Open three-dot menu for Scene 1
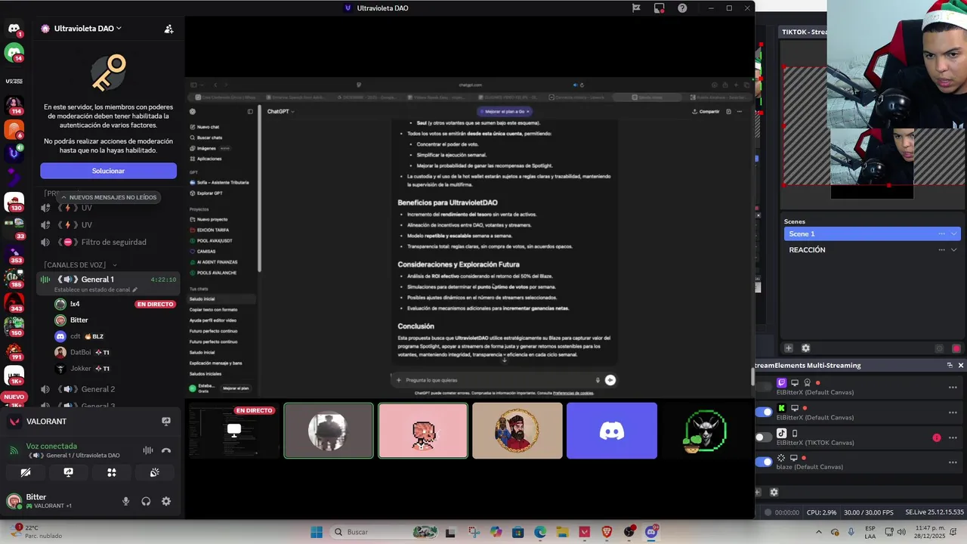This screenshot has height=544, width=967. (x=941, y=233)
